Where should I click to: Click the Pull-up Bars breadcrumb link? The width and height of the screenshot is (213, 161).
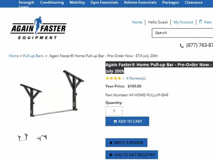point(33,56)
